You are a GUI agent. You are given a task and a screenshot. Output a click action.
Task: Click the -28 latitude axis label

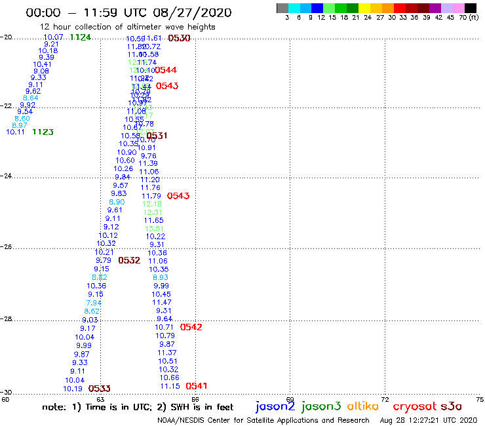(x=6, y=319)
